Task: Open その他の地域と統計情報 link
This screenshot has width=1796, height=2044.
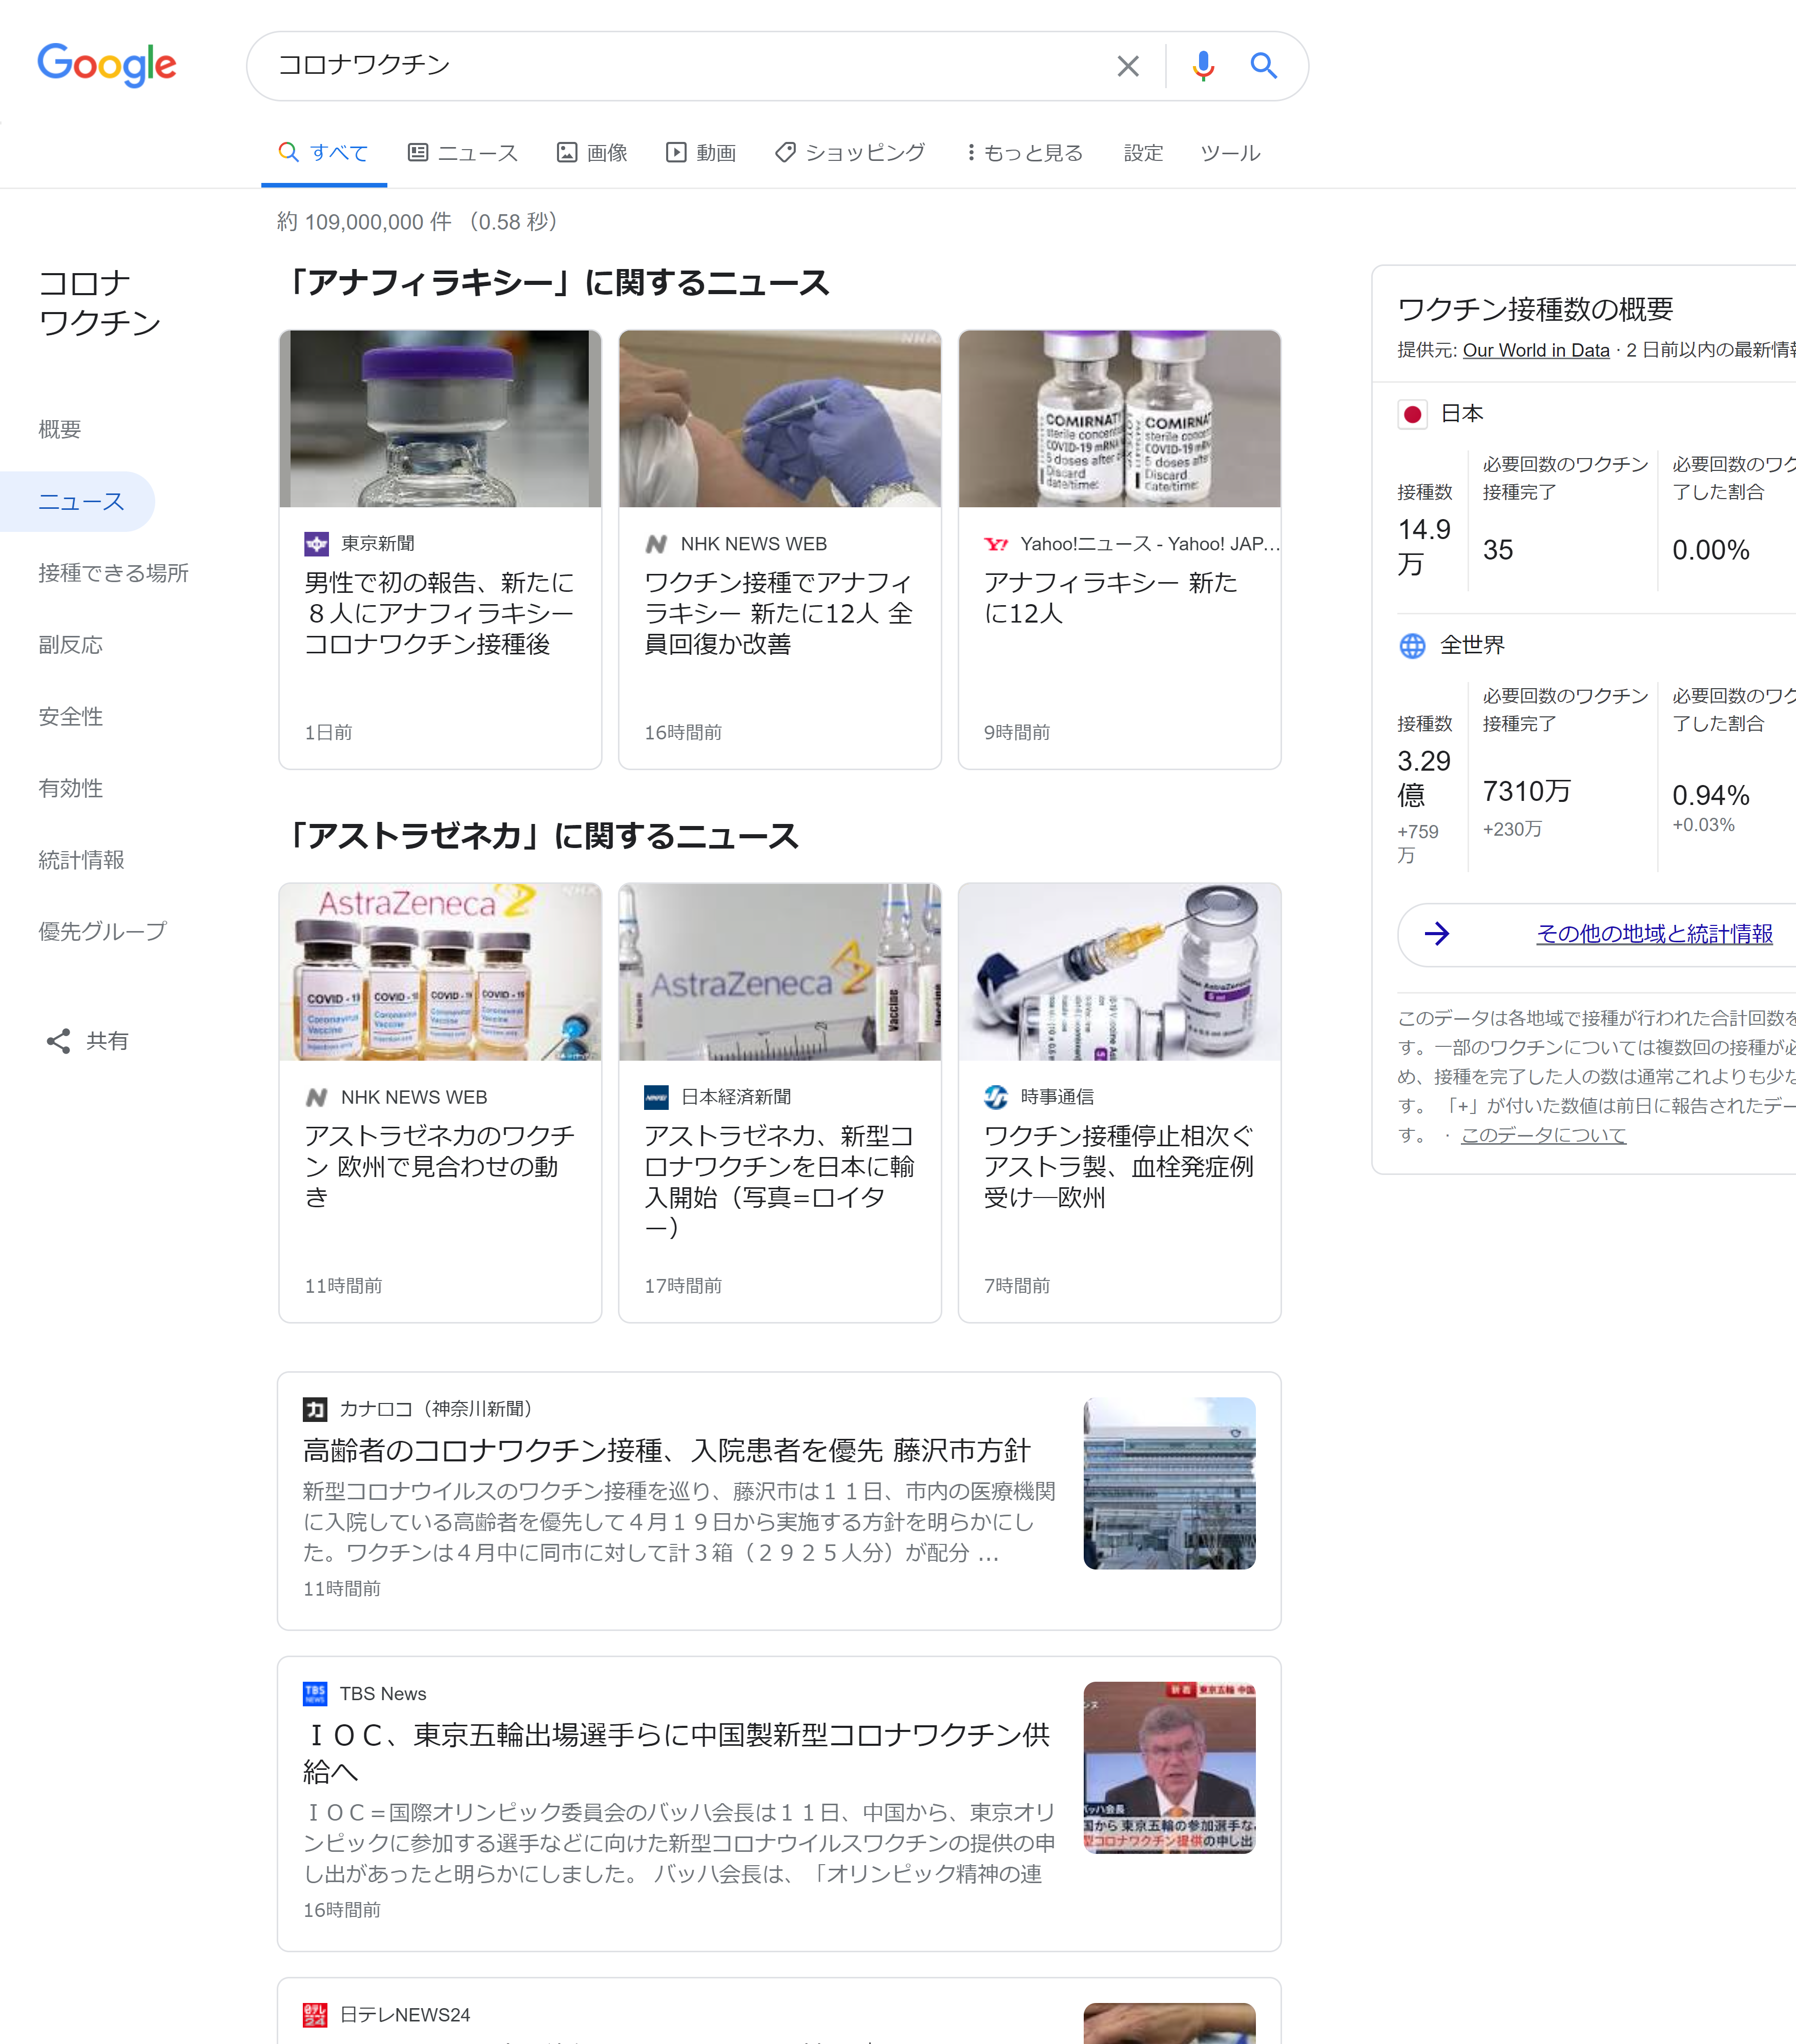Action: pyautogui.click(x=1654, y=934)
